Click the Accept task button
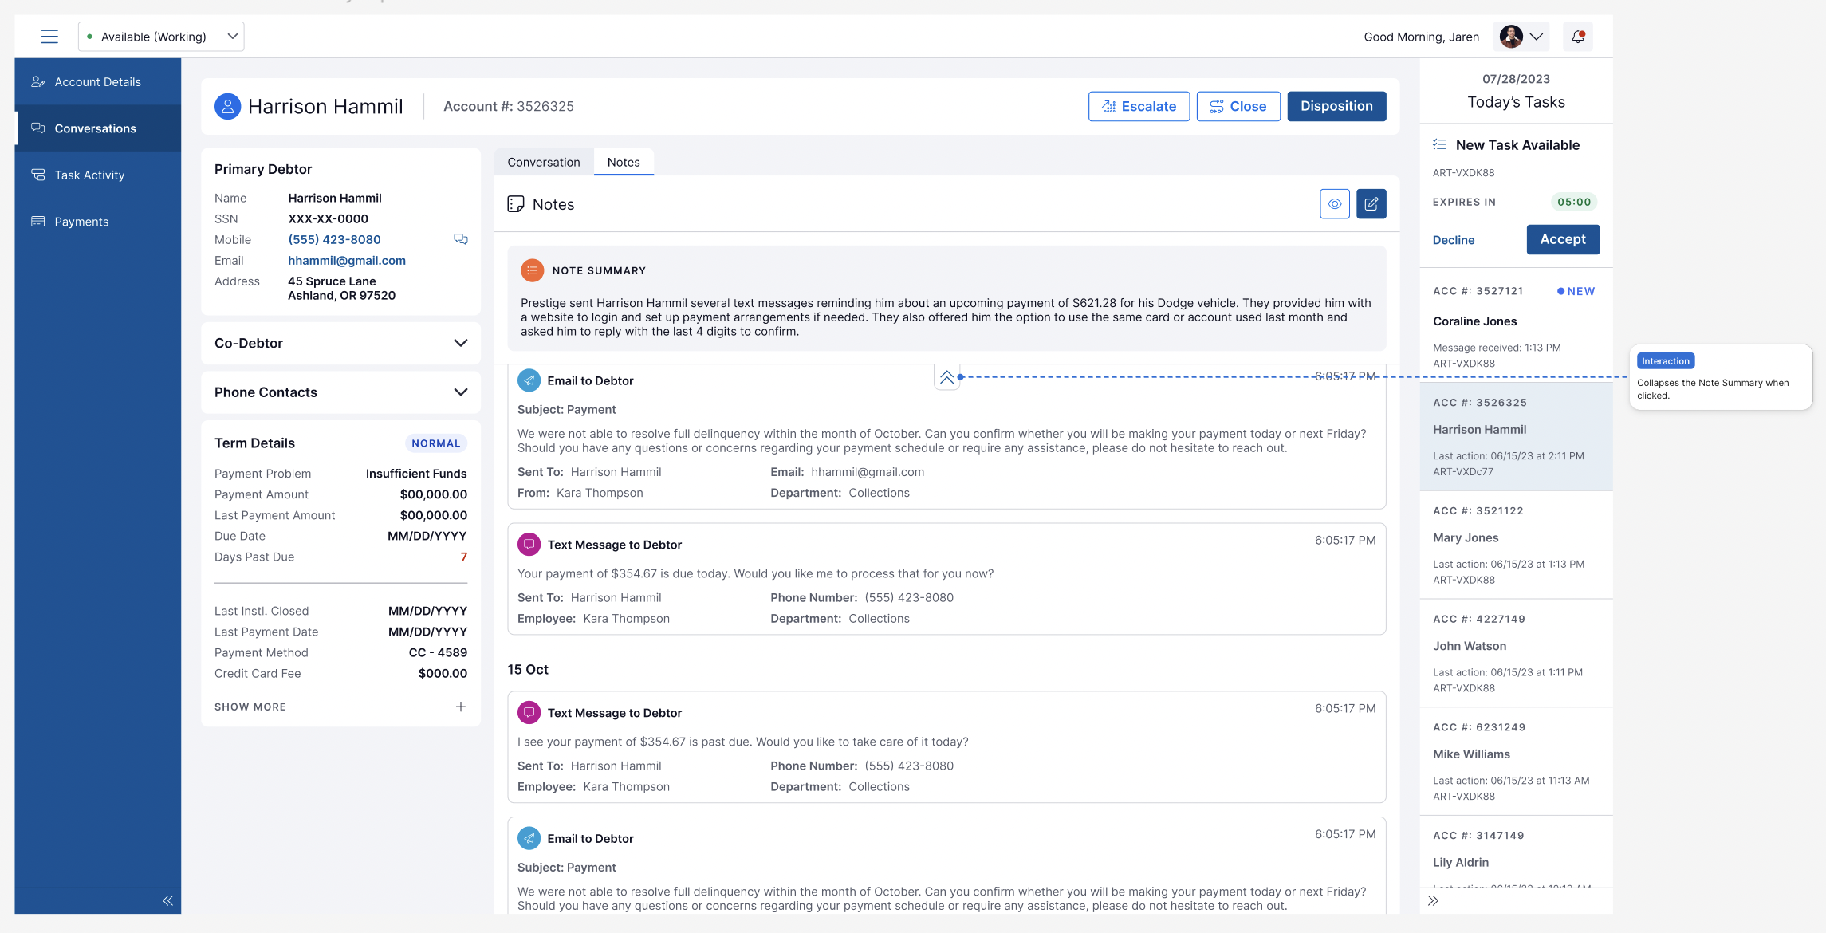The height and width of the screenshot is (933, 1826). click(1562, 239)
